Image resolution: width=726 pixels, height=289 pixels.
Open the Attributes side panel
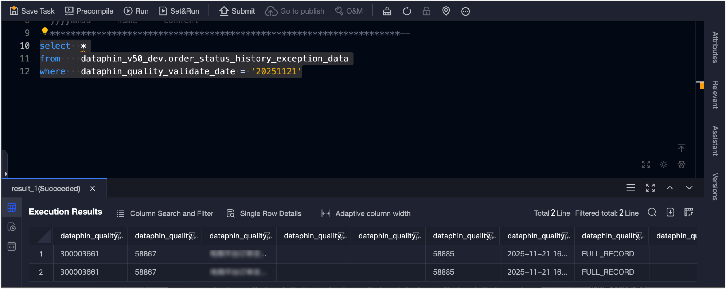(715, 47)
